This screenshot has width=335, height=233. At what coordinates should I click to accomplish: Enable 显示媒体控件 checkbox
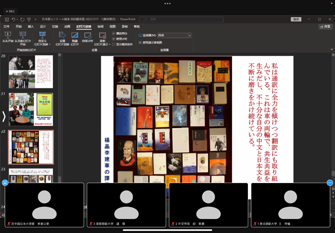(x=114, y=43)
